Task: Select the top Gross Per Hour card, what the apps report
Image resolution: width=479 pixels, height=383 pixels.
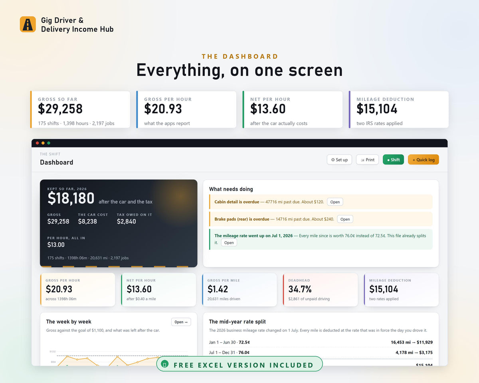Action: (186, 110)
